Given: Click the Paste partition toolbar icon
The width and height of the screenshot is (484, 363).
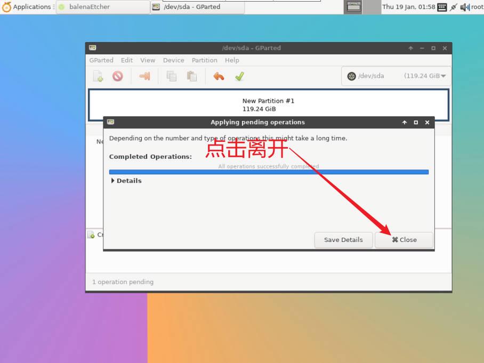Looking at the screenshot, I should coord(192,76).
